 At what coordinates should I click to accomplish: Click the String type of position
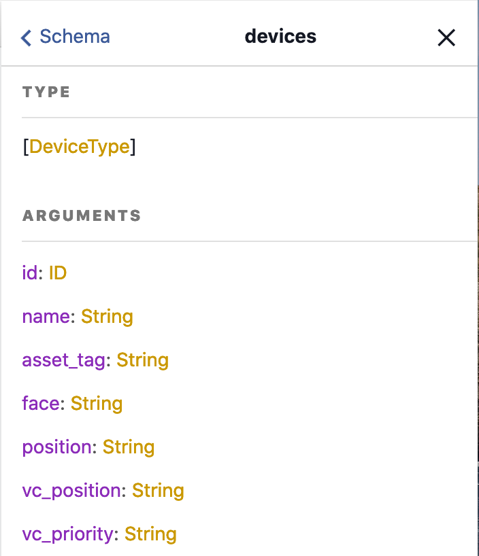coord(129,447)
